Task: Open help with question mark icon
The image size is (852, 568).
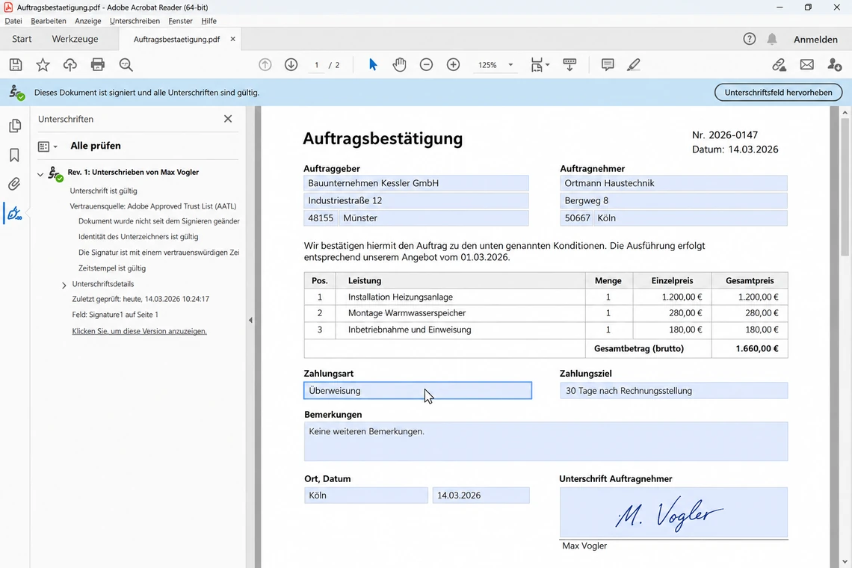Action: click(x=750, y=39)
